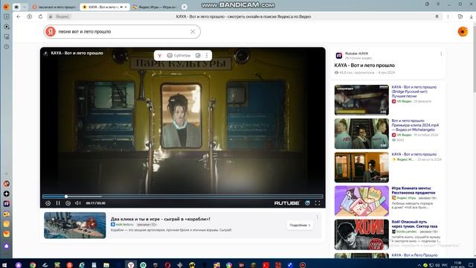This screenshot has width=476, height=268.
Task: Go back to the previous page
Action: (x=19, y=16)
